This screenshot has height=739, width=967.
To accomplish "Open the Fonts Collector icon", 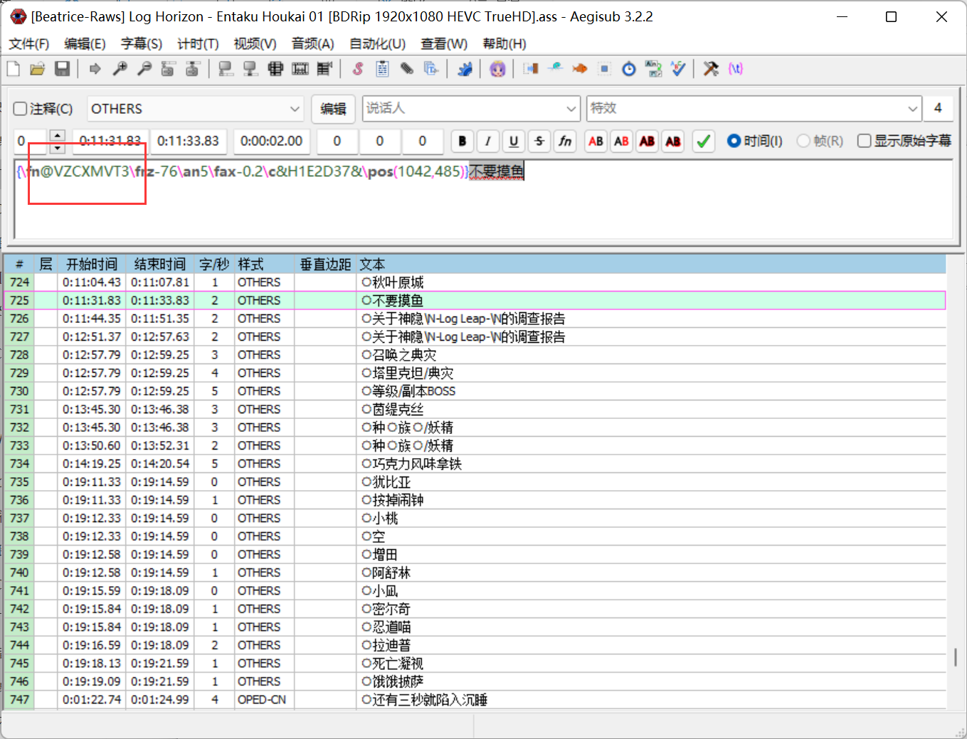I will coord(430,69).
